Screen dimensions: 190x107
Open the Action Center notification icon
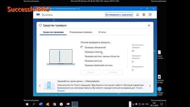(161, 104)
